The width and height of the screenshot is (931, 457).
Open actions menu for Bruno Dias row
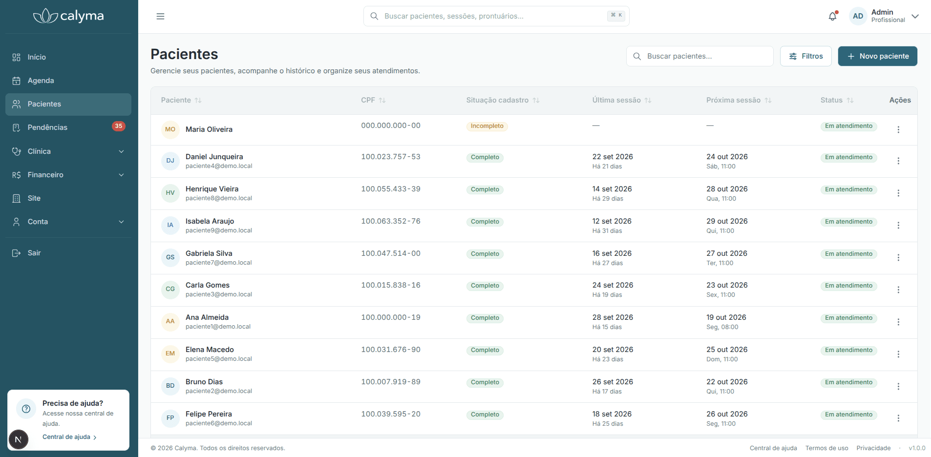coord(898,386)
